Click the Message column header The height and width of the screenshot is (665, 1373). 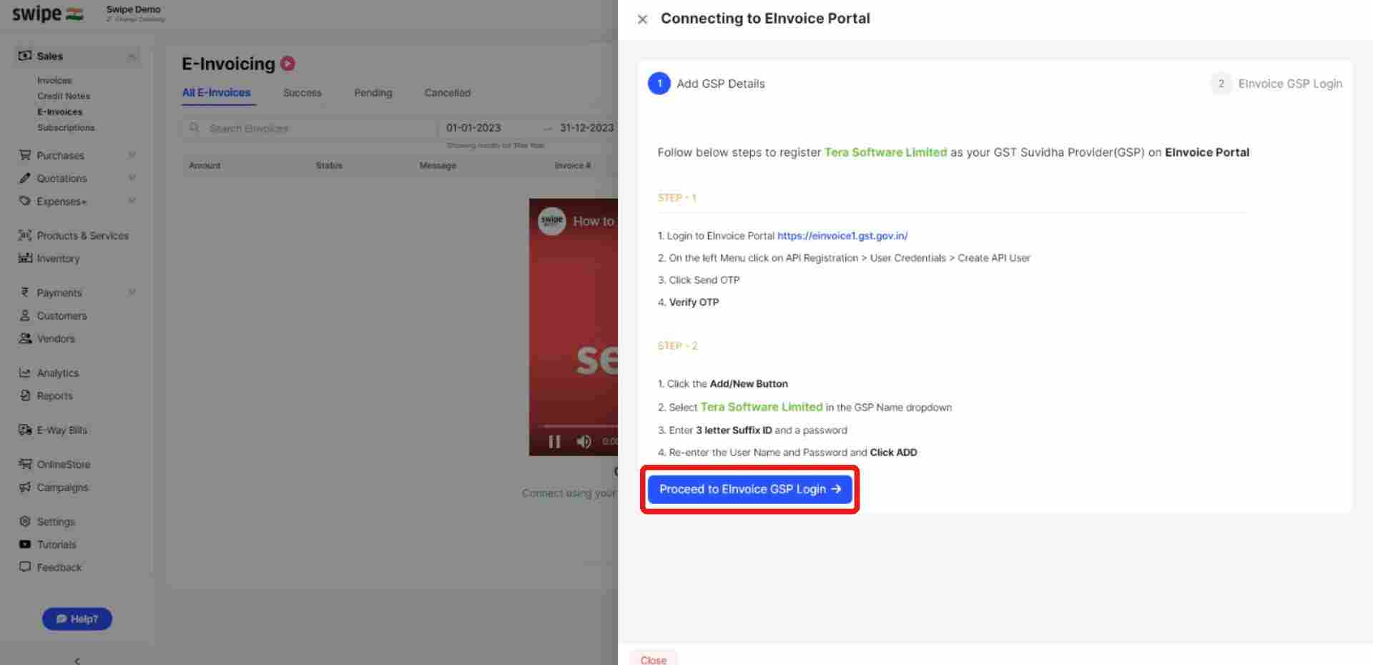(x=438, y=166)
